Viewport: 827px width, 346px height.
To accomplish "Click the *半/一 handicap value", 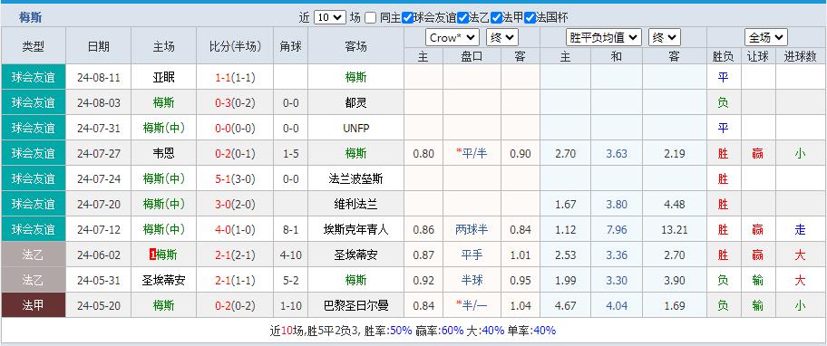I will tap(472, 305).
